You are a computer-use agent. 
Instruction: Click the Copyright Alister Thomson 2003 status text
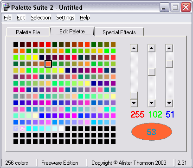pos(129,163)
